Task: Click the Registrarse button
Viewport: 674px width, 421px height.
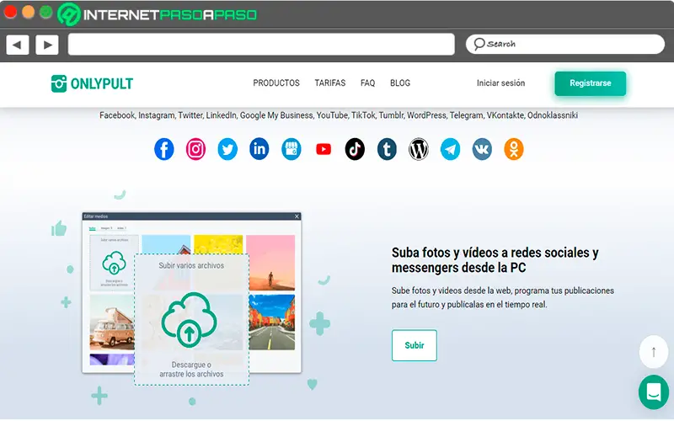Action: point(591,83)
